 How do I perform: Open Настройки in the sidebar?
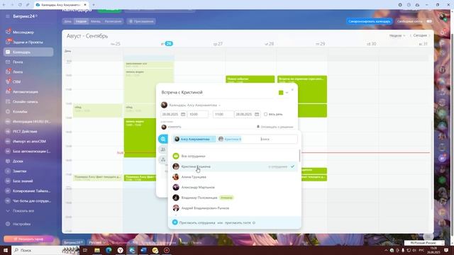[21, 224]
